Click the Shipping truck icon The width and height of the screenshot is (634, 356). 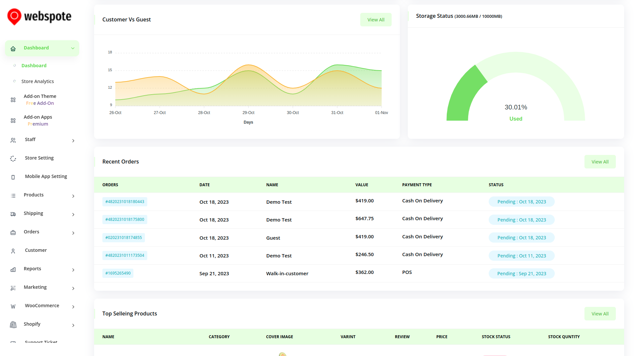[13, 214]
